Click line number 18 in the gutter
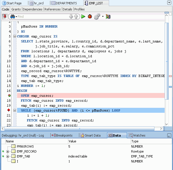Image resolution: width=173 pixels, height=170 pixels. [x=9, y=101]
